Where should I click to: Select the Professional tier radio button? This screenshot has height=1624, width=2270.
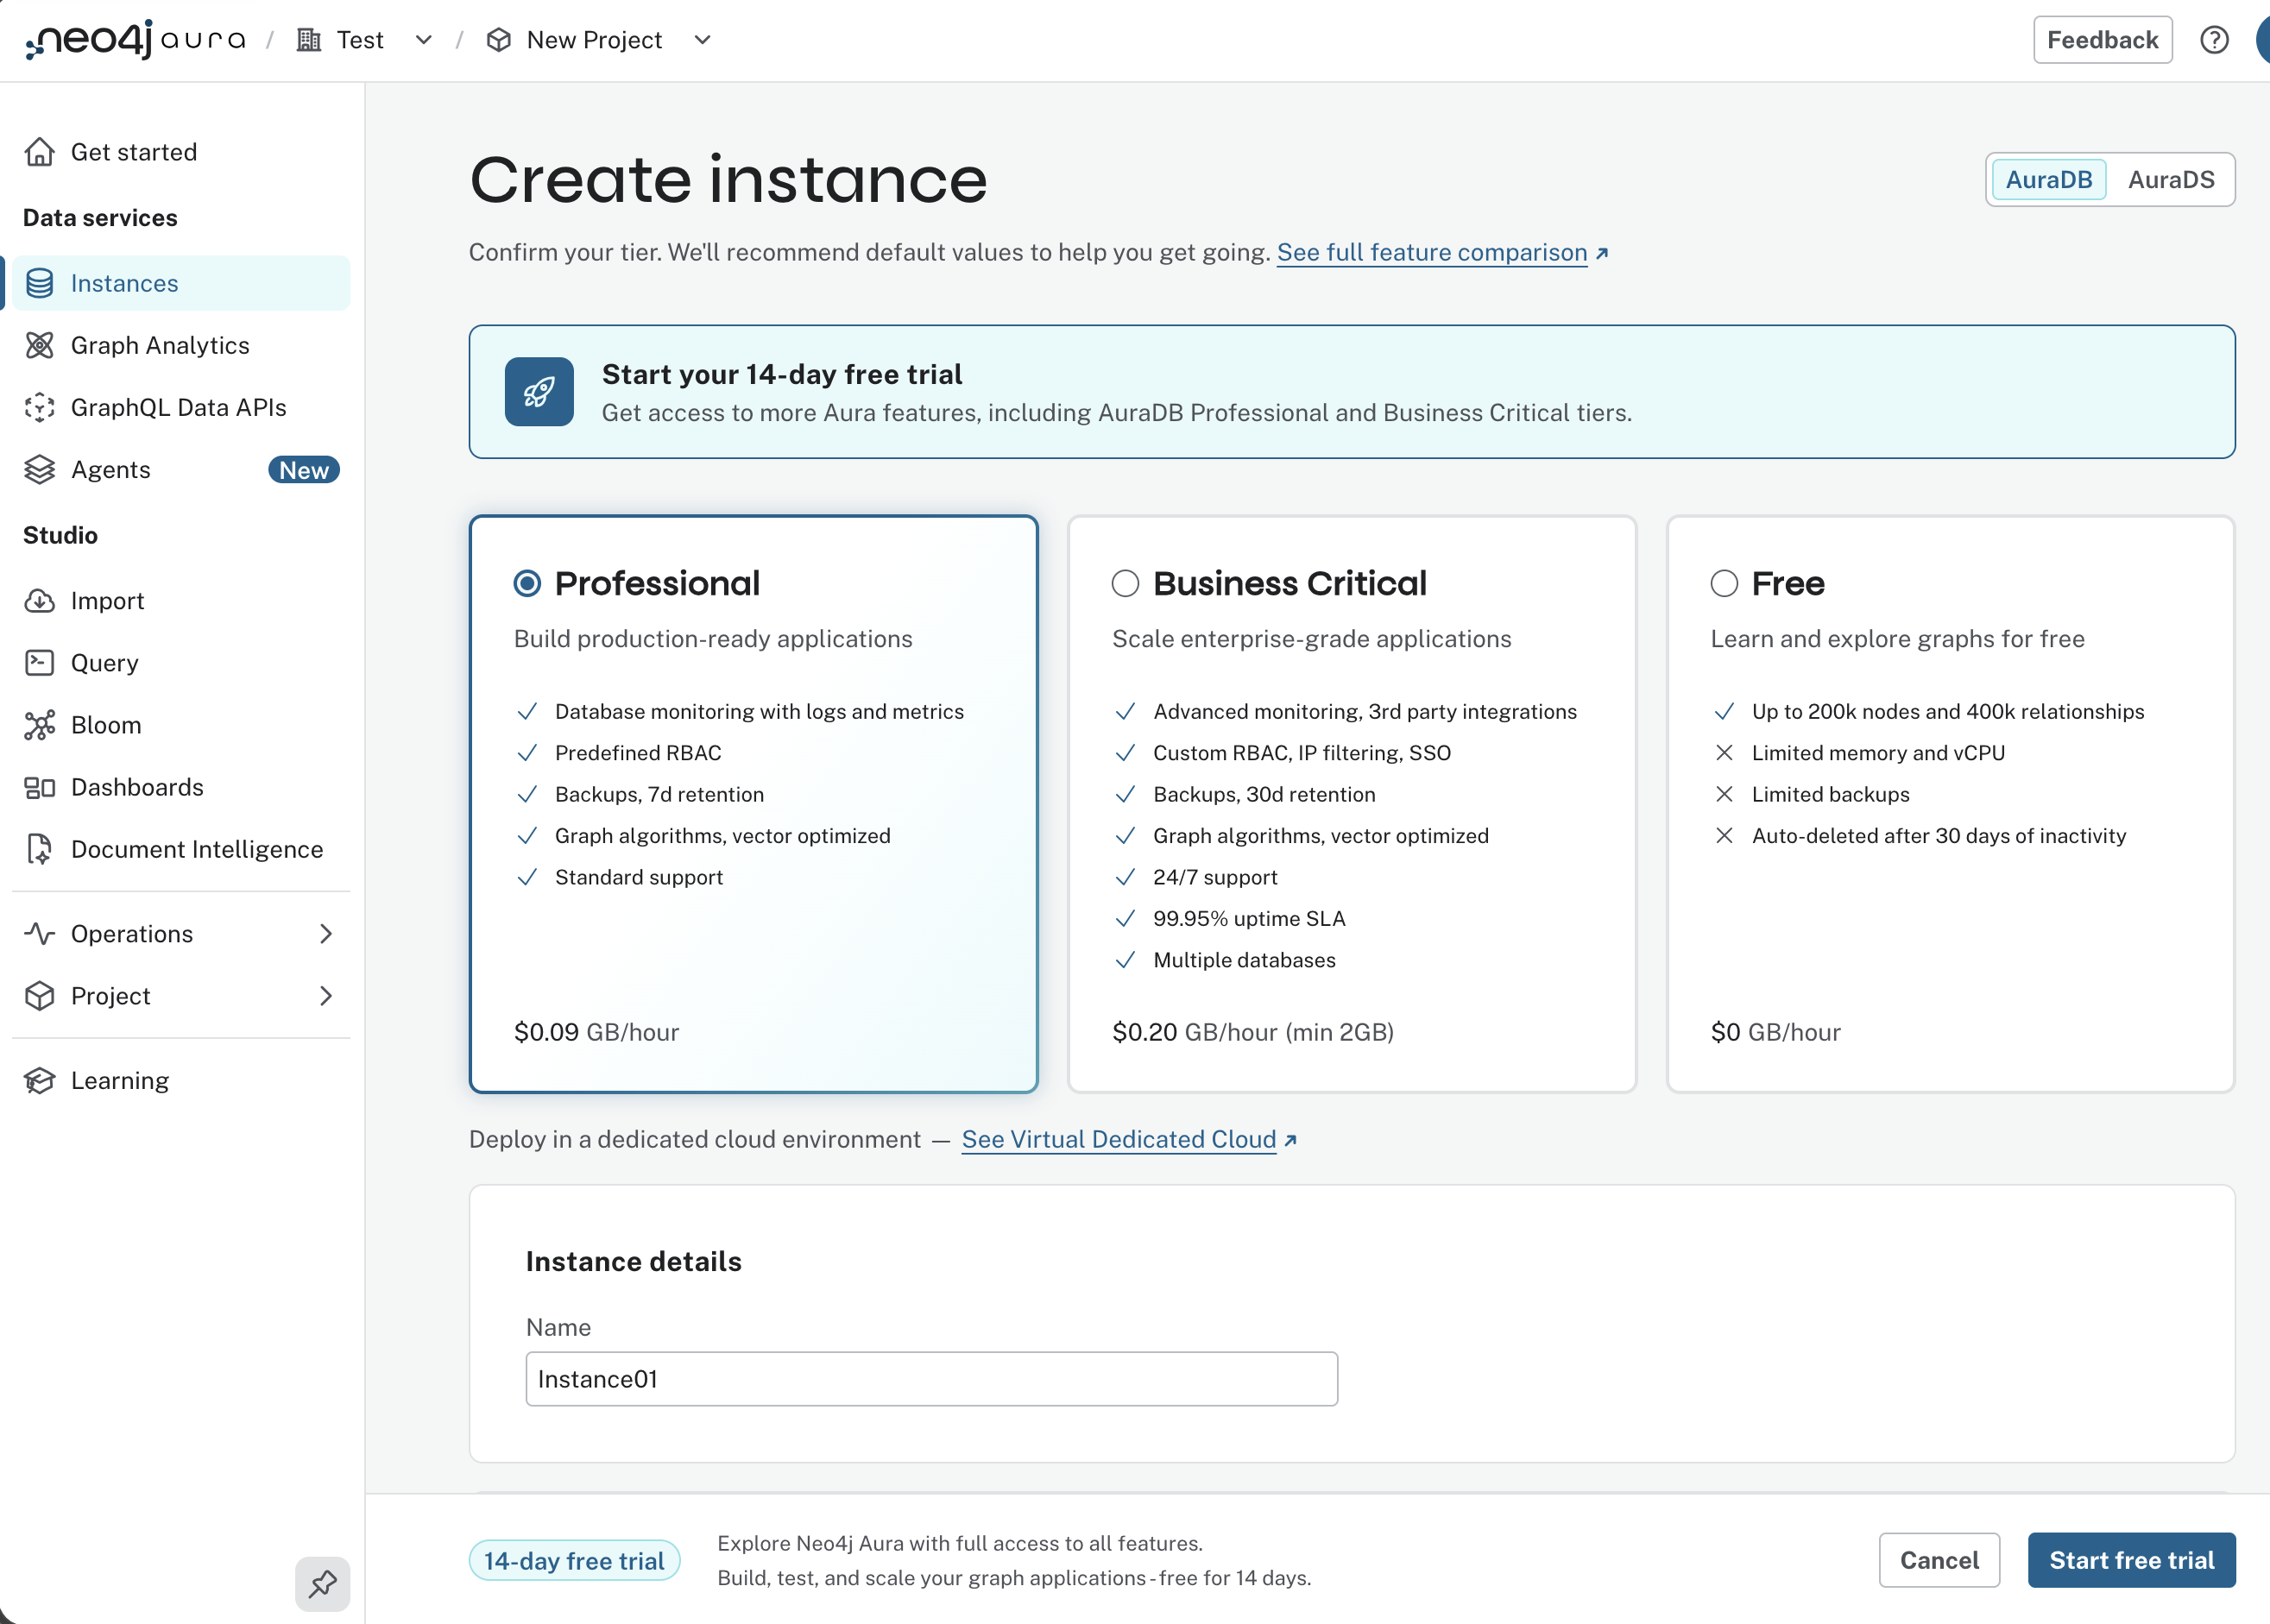coord(527,583)
